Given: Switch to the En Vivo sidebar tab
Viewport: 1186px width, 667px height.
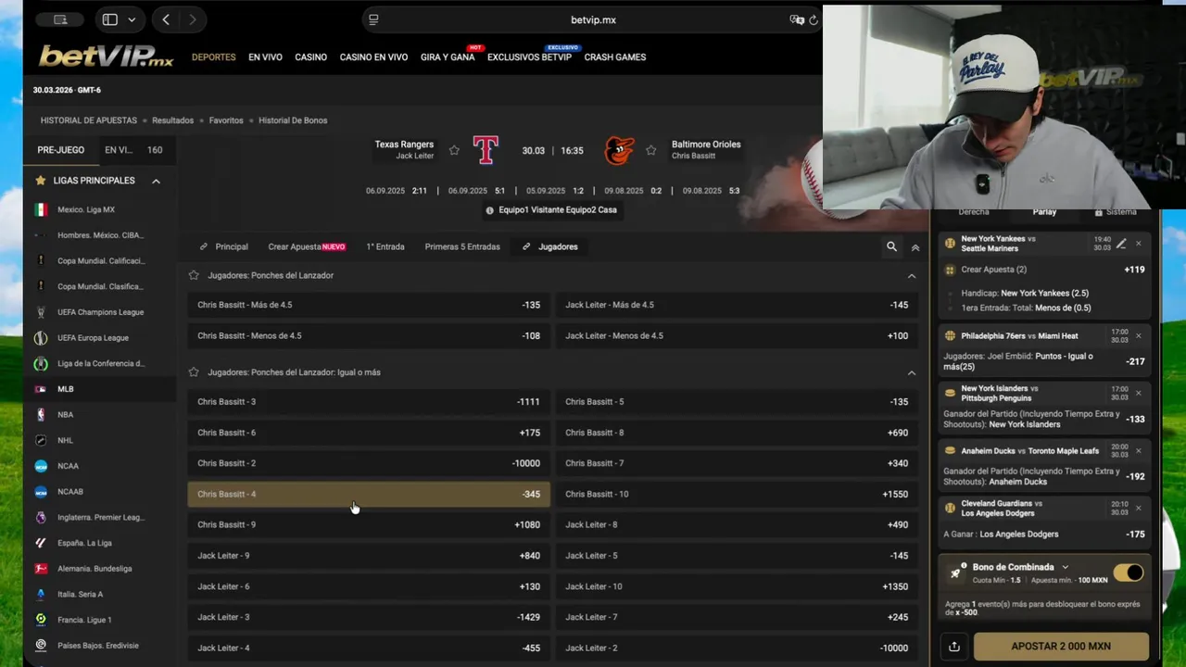Looking at the screenshot, I should click(119, 150).
